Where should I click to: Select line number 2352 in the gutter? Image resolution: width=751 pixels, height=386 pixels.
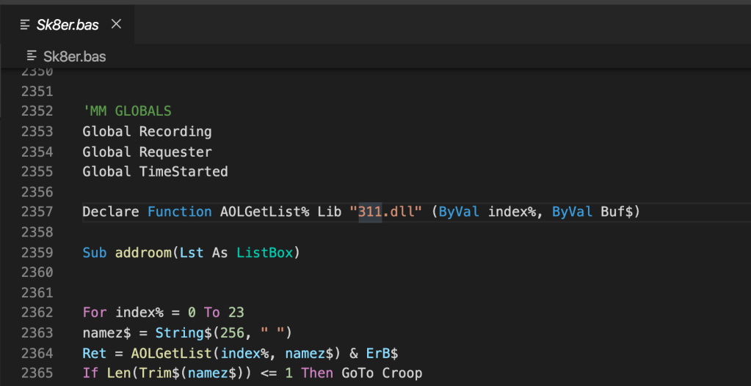(x=37, y=111)
